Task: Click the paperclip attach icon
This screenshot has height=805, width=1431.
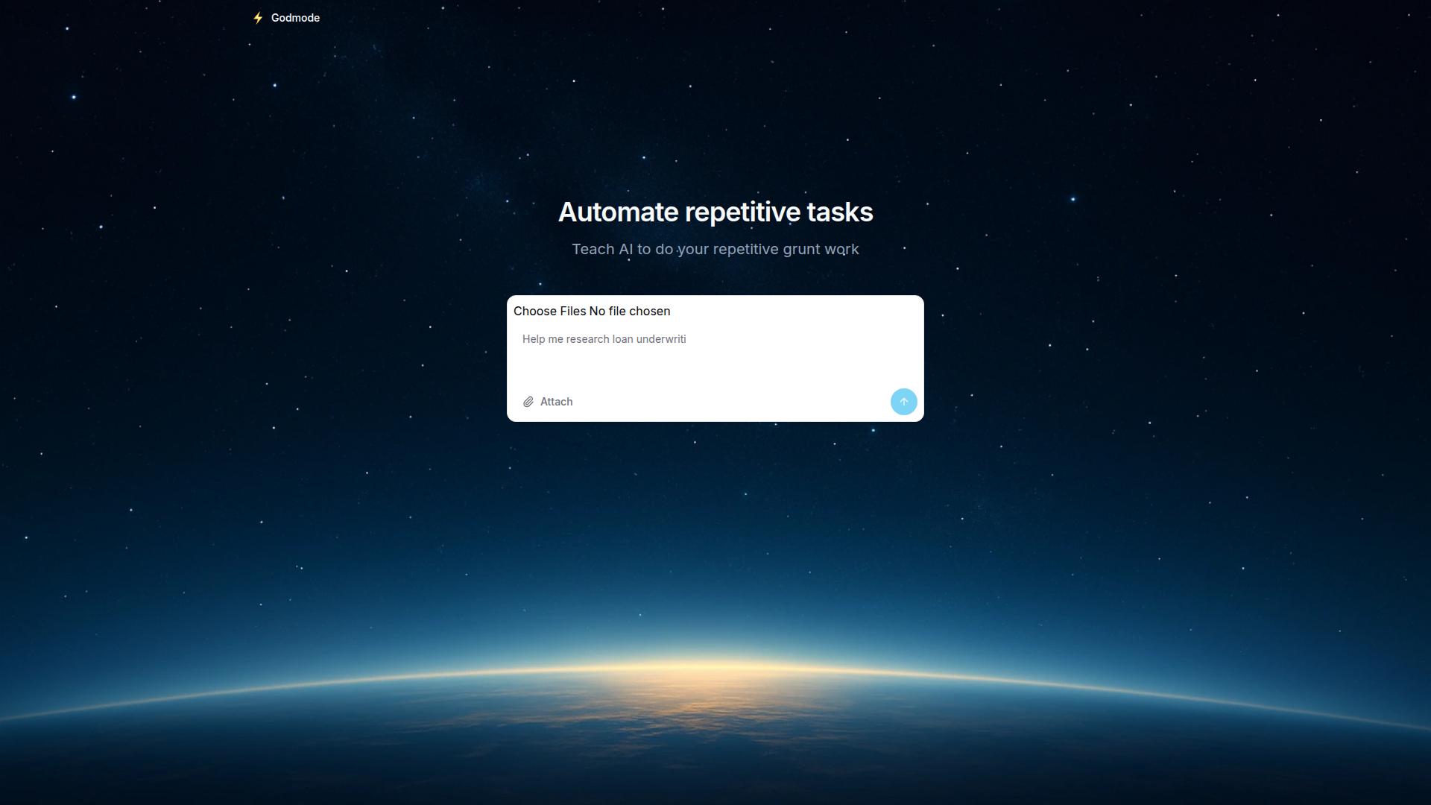Action: click(x=528, y=402)
